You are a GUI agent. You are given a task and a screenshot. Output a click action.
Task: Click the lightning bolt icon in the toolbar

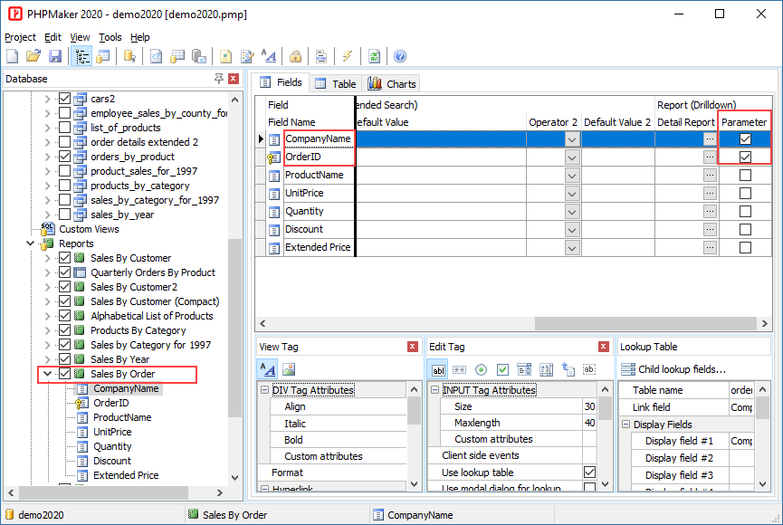(x=347, y=57)
